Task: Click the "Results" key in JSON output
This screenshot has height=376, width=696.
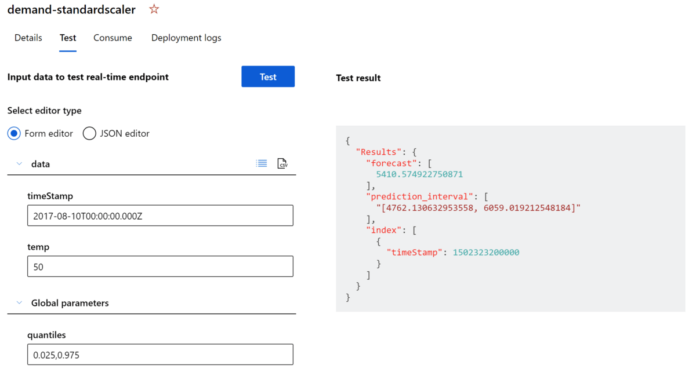Action: [x=379, y=152]
